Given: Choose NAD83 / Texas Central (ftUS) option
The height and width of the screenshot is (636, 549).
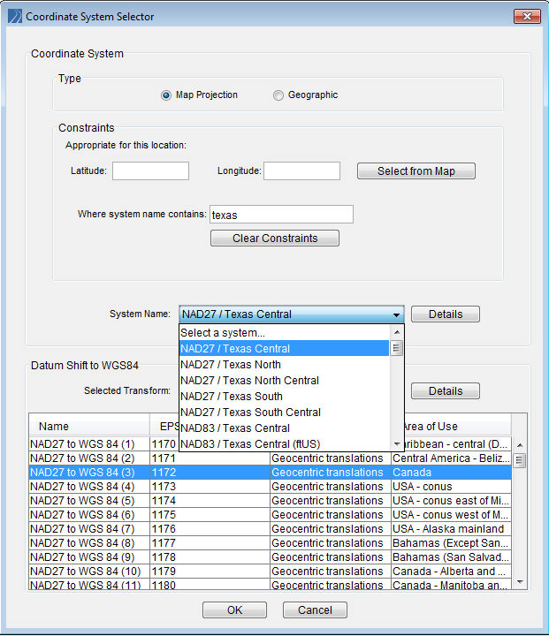Looking at the screenshot, I should (x=285, y=443).
